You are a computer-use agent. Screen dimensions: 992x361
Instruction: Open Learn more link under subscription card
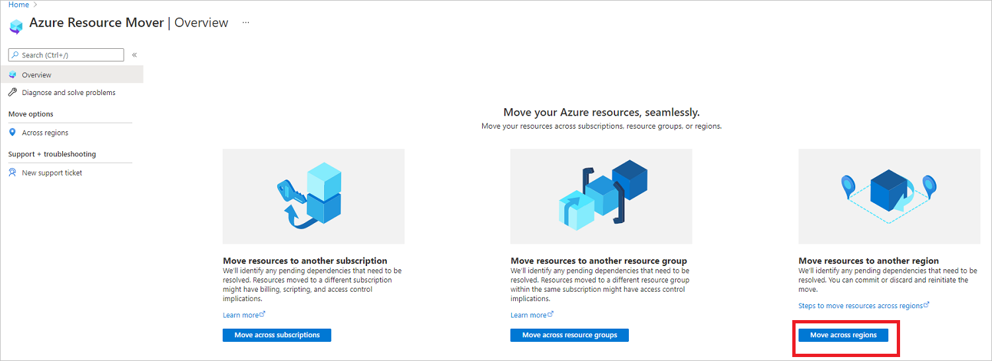click(241, 315)
